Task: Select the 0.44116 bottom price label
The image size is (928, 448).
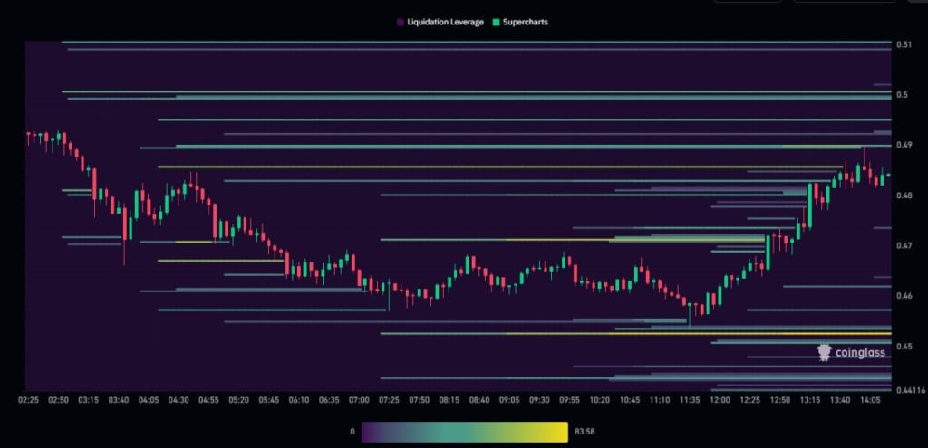Action: (x=909, y=390)
